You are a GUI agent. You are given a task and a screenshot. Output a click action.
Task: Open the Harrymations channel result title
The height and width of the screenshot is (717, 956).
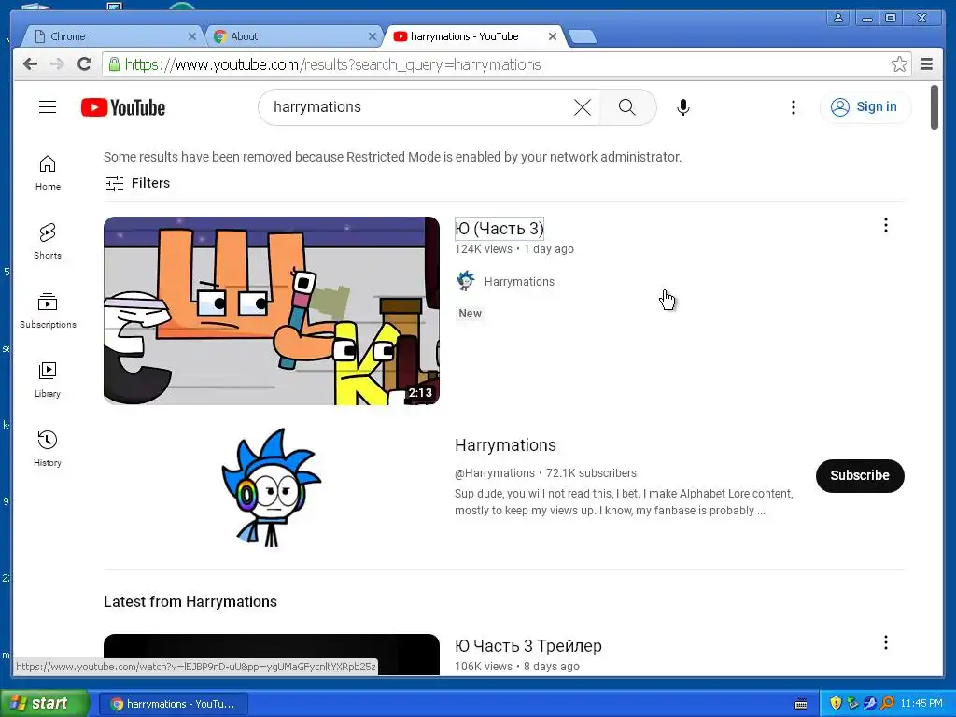[505, 445]
